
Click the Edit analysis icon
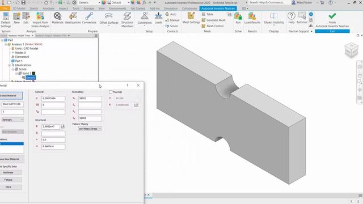26,18
